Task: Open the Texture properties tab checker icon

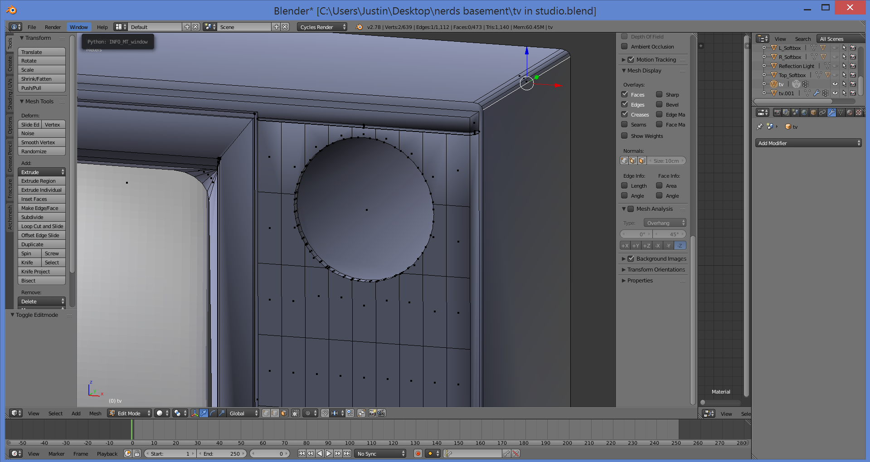Action: coord(859,112)
